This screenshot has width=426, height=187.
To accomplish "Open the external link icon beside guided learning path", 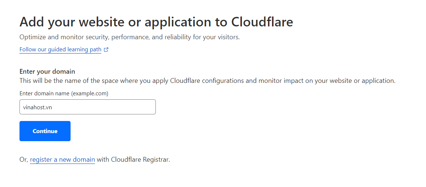I will [106, 49].
